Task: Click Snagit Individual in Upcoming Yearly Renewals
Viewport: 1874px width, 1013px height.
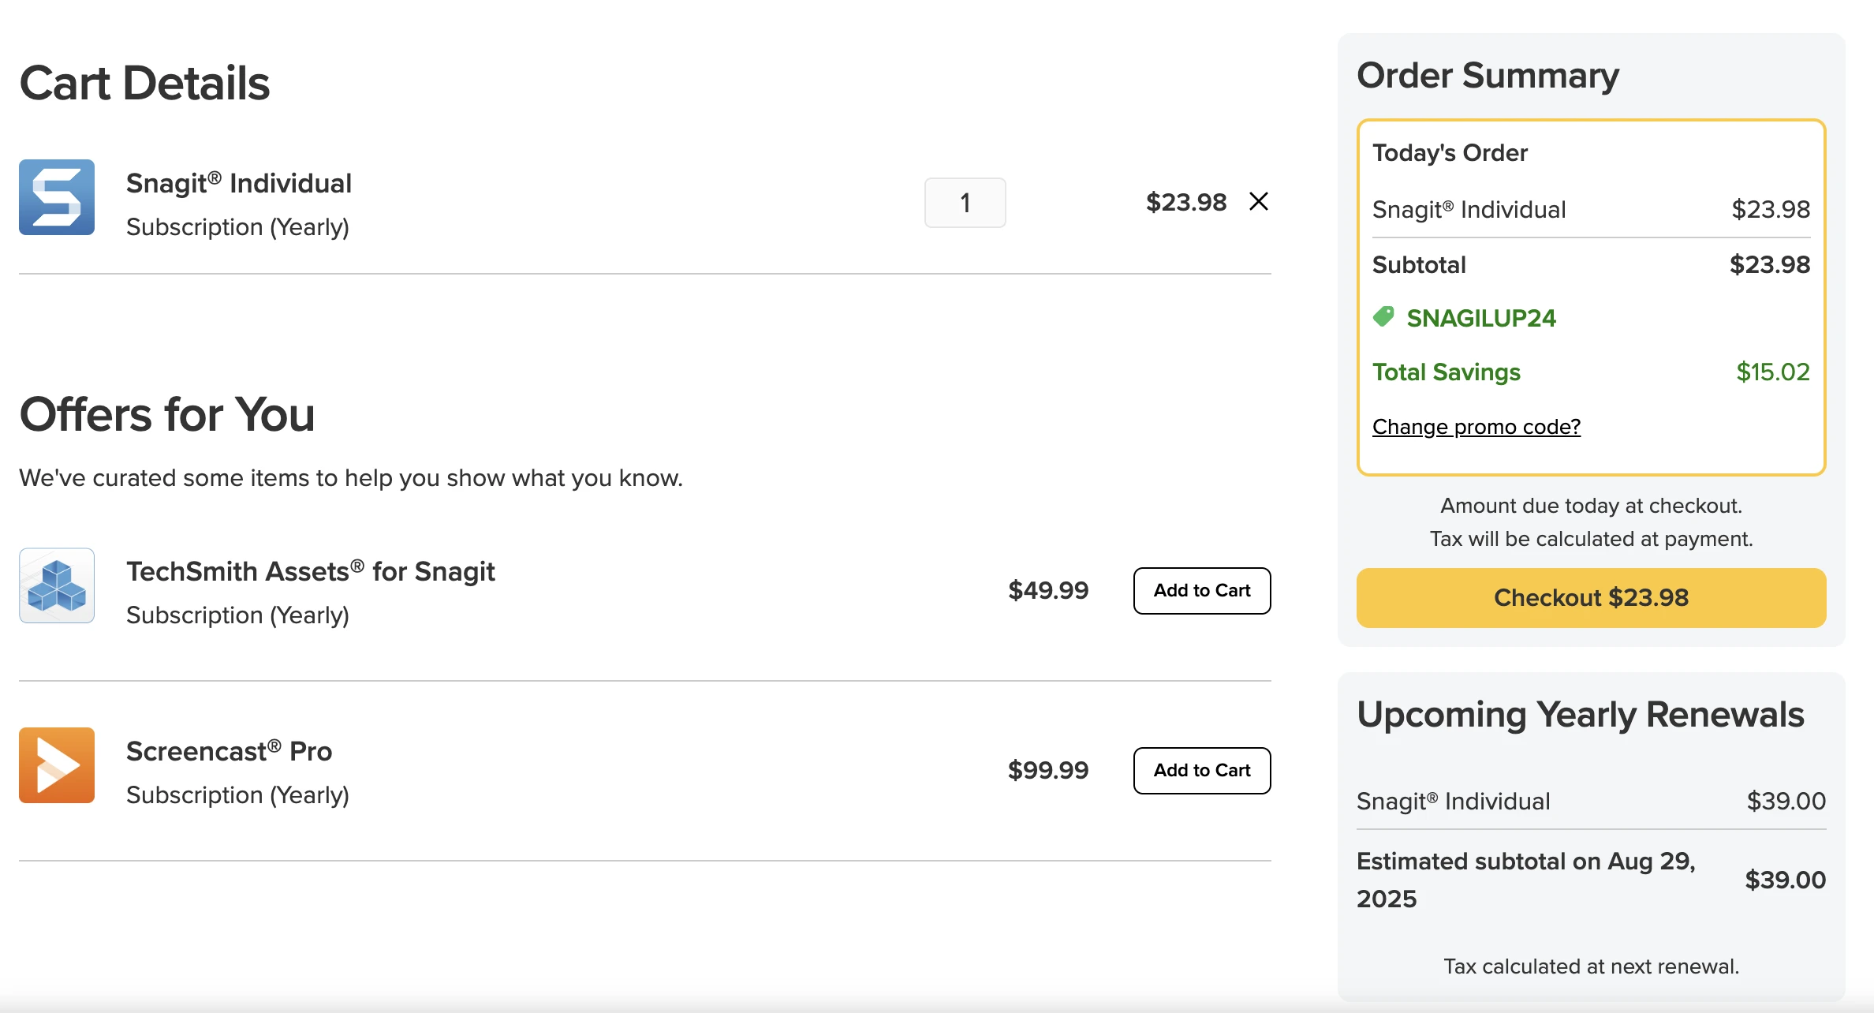Action: tap(1454, 801)
